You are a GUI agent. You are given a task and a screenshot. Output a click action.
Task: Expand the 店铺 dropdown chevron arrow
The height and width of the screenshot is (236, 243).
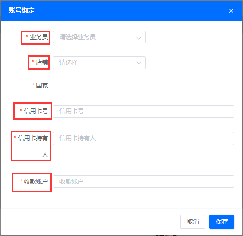tap(139, 63)
